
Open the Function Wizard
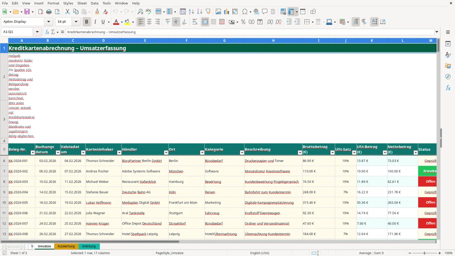point(47,32)
